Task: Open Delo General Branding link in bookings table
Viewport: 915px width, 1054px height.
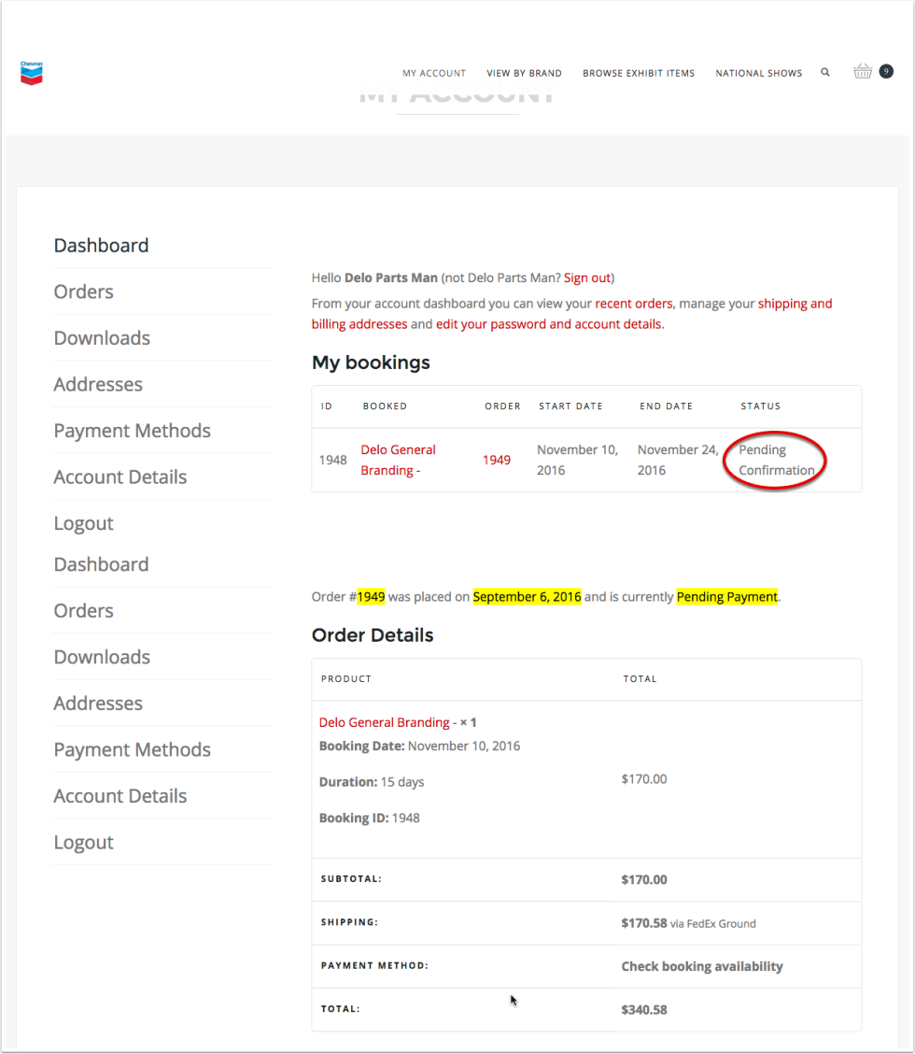Action: point(398,460)
